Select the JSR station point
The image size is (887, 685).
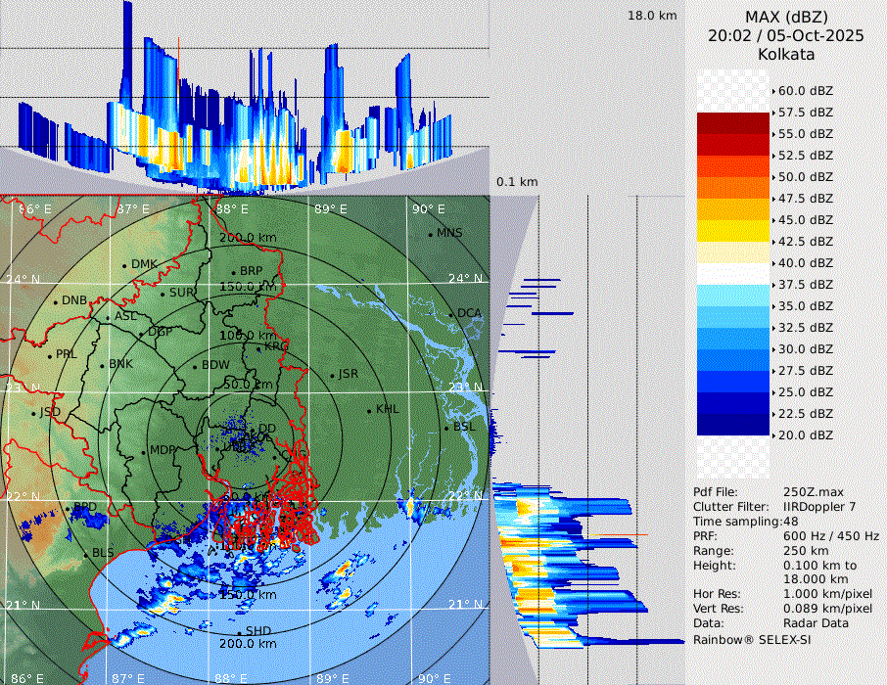click(x=331, y=376)
